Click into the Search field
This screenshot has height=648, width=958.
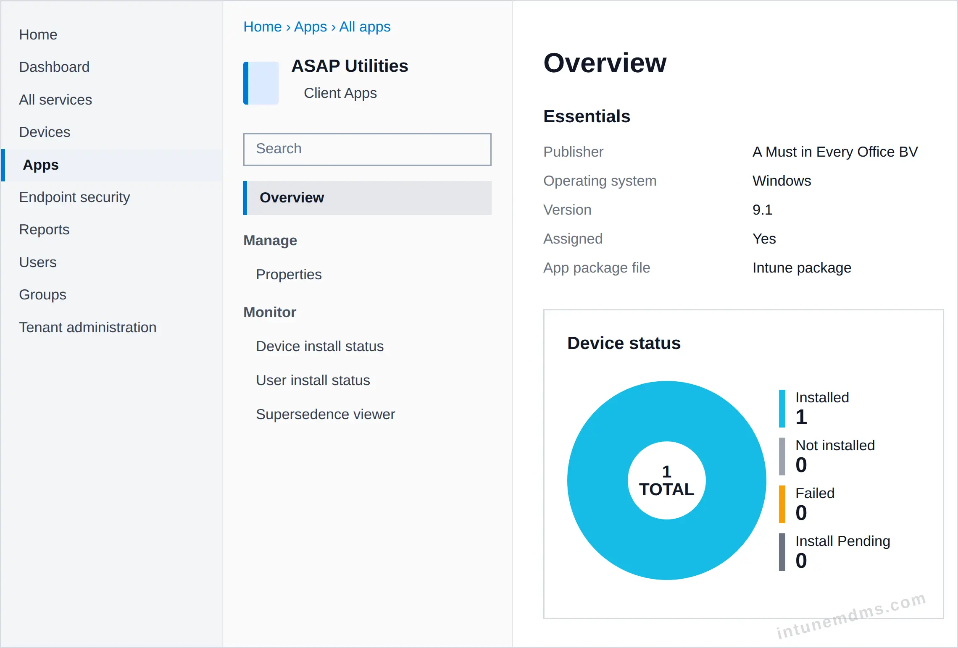tap(367, 149)
